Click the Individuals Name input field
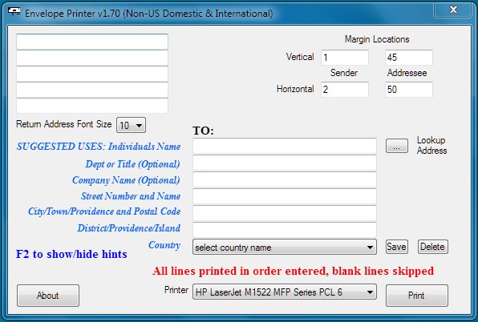Screen dimensions: 478x322 [x=285, y=146]
